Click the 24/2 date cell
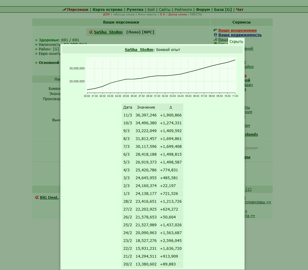The width and height of the screenshot is (308, 270). pos(128,233)
